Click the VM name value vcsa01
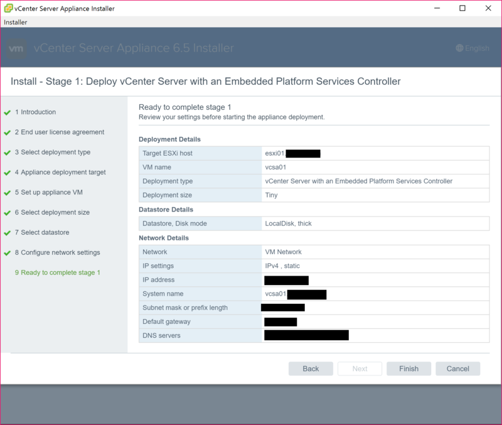 275,167
